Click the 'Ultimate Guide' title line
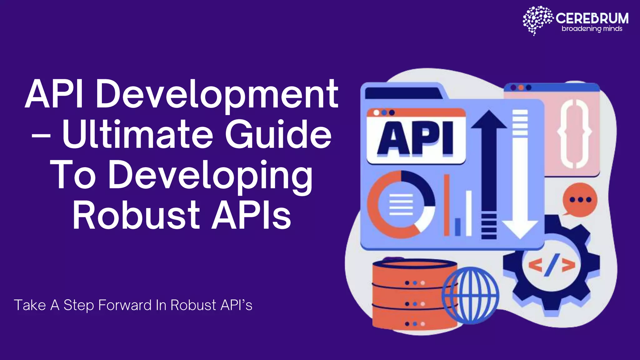This screenshot has width=640, height=360. tap(181, 134)
